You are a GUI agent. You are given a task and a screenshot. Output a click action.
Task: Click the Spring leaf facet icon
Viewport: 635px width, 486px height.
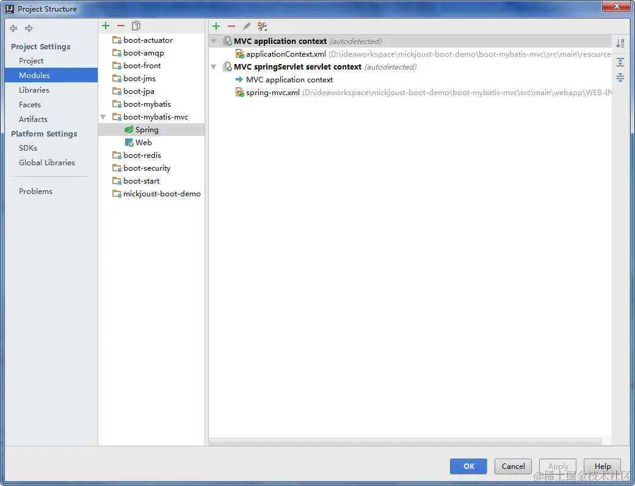point(129,130)
